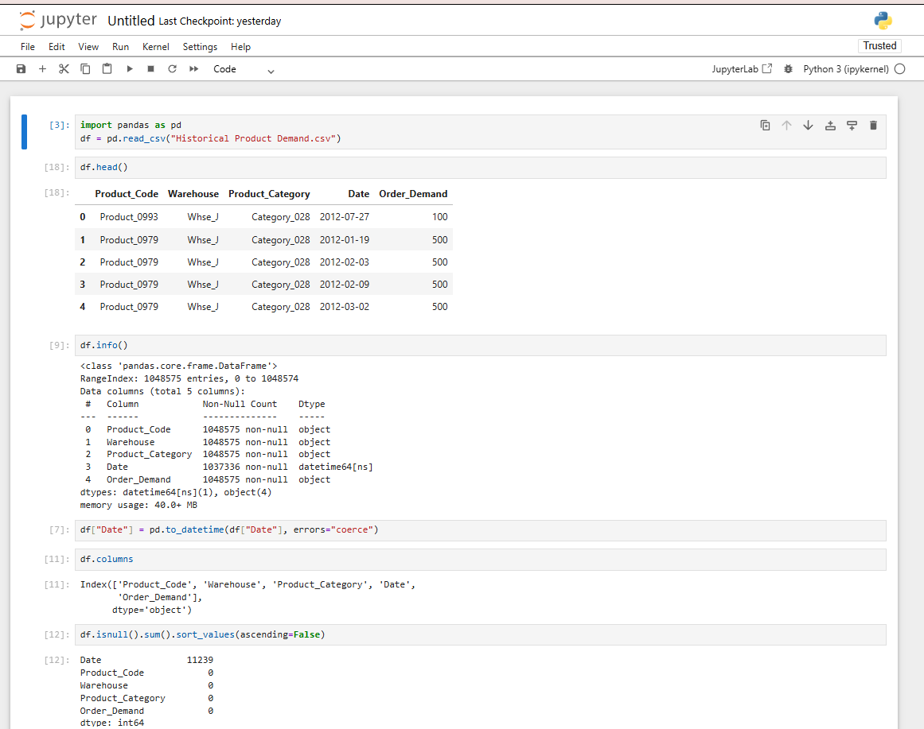The height and width of the screenshot is (729, 924).
Task: Click the RangeIndex: 1048575 entries output line
Action: (189, 378)
